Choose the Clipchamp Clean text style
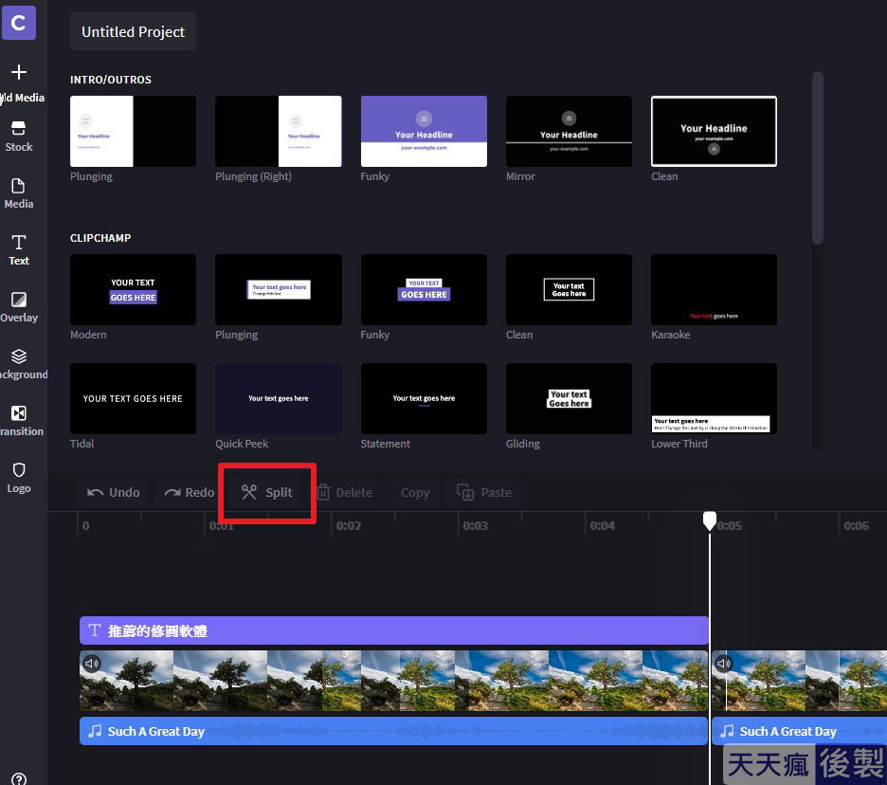The image size is (887, 785). (570, 290)
